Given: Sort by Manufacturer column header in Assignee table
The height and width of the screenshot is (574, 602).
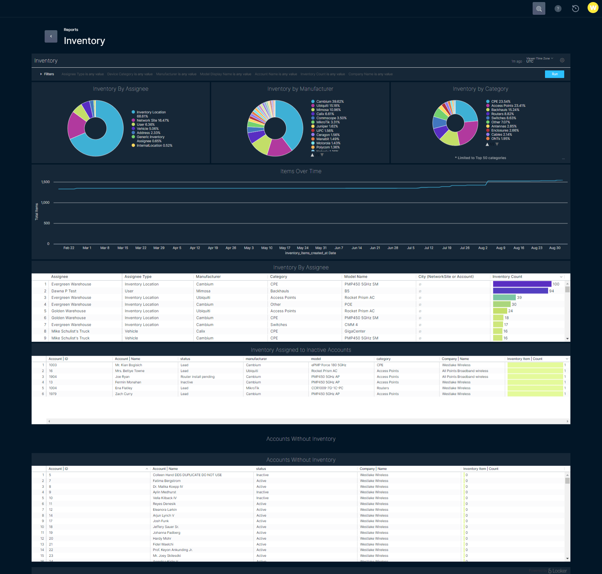Looking at the screenshot, I should (208, 277).
